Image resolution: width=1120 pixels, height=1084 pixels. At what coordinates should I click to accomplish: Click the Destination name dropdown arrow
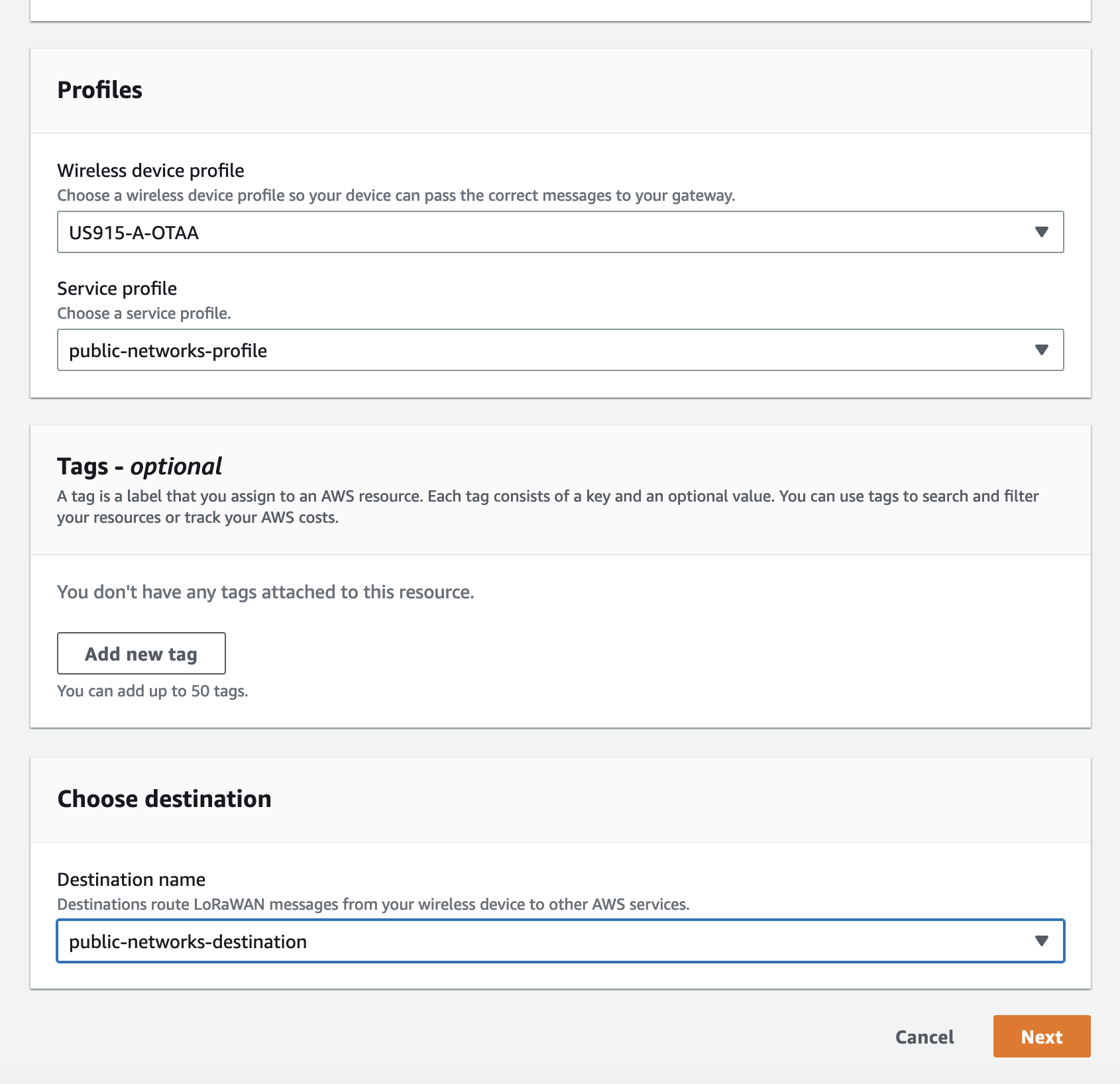coord(1042,941)
